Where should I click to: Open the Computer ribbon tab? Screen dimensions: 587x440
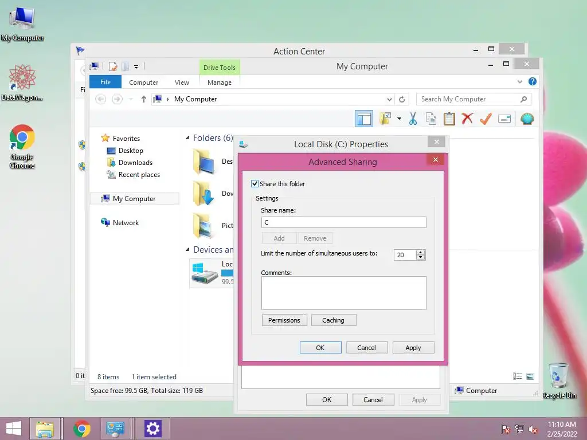143,82
